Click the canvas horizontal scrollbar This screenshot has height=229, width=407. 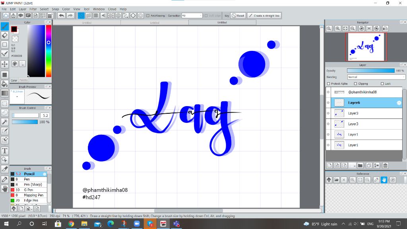click(188, 211)
